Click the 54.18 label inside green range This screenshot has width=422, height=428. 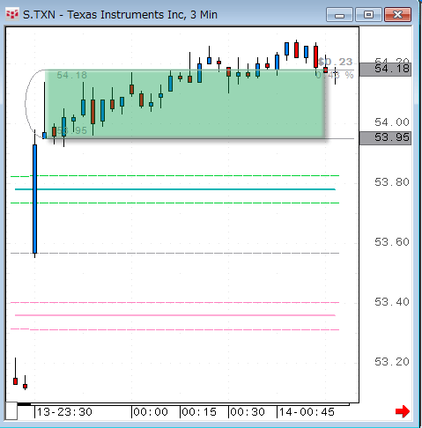(72, 75)
